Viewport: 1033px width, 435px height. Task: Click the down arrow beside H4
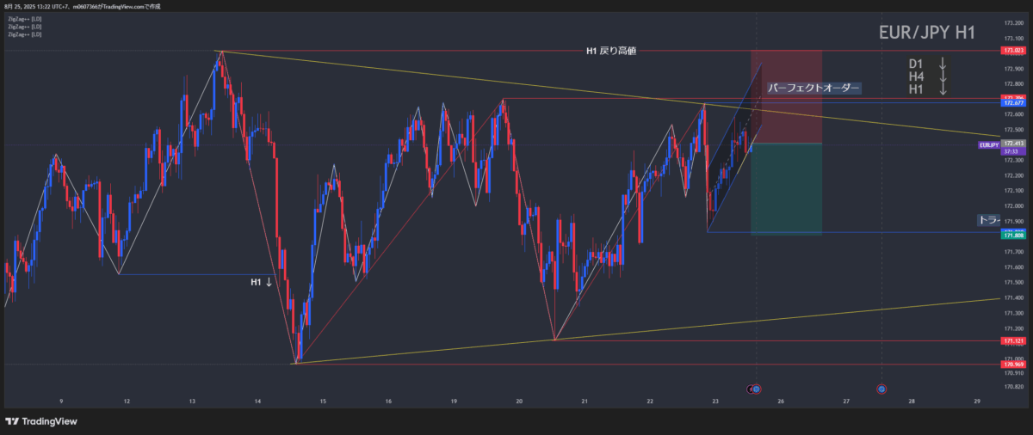pos(943,77)
